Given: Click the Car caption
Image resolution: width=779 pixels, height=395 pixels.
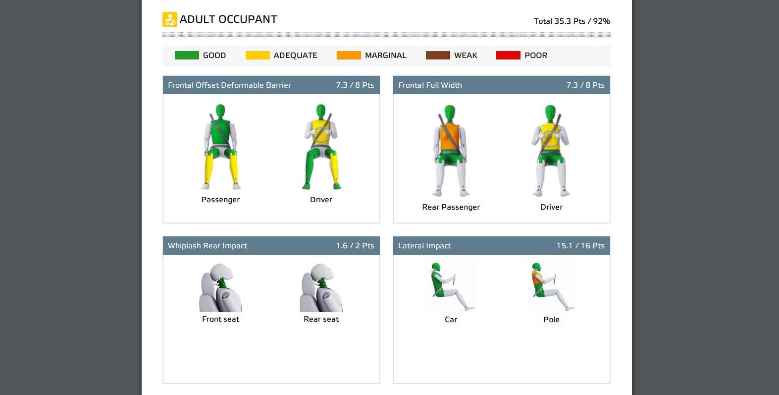Looking at the screenshot, I should [451, 320].
